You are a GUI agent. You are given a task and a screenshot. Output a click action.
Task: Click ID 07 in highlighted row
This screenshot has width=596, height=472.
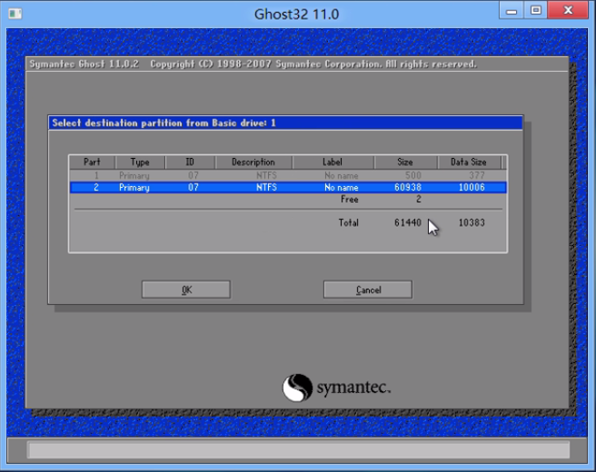pos(194,187)
